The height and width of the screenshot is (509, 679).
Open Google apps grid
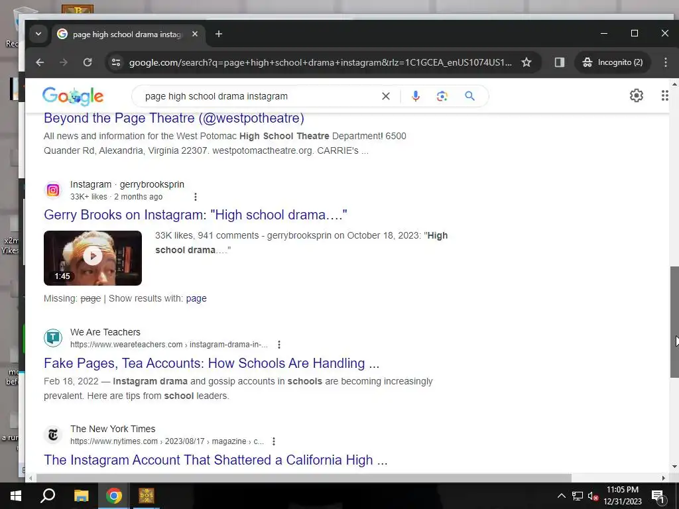tap(664, 95)
